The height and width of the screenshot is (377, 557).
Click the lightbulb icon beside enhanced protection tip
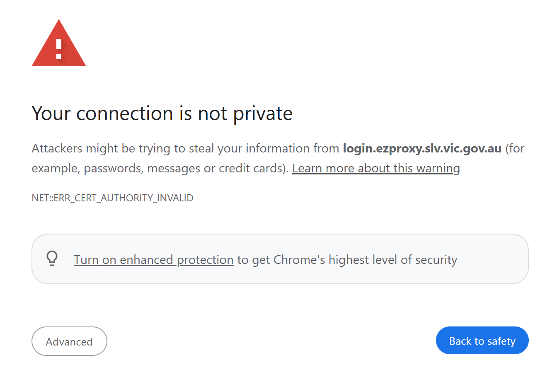pos(52,259)
